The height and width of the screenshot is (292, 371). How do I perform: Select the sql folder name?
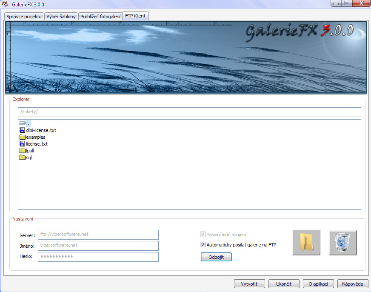click(29, 157)
